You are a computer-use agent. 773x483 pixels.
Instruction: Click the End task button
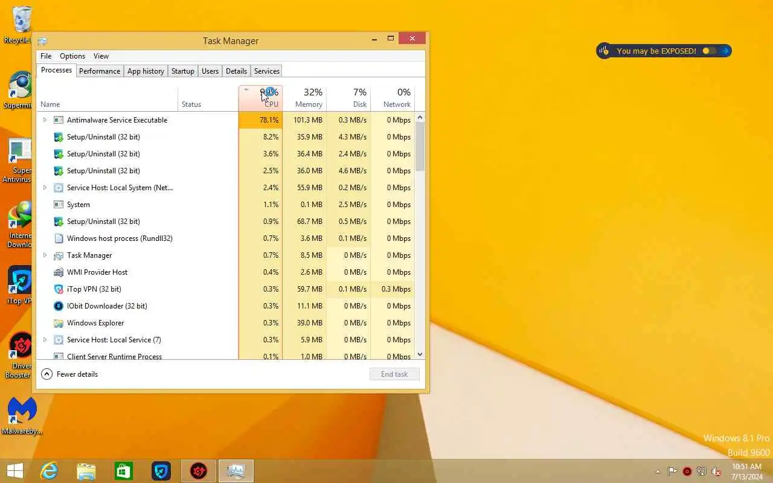[394, 374]
